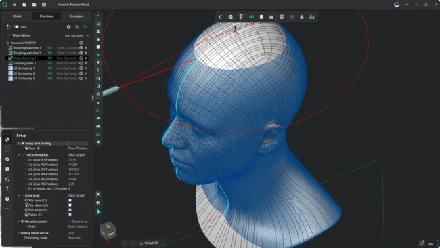Screen dimensions: 440x248
Task: Click the bar chart viewport toolbar icon
Action: 312,17
